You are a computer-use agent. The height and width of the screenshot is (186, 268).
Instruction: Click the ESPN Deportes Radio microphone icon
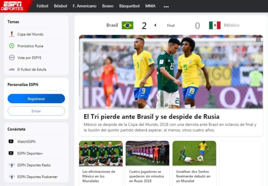tap(12, 165)
